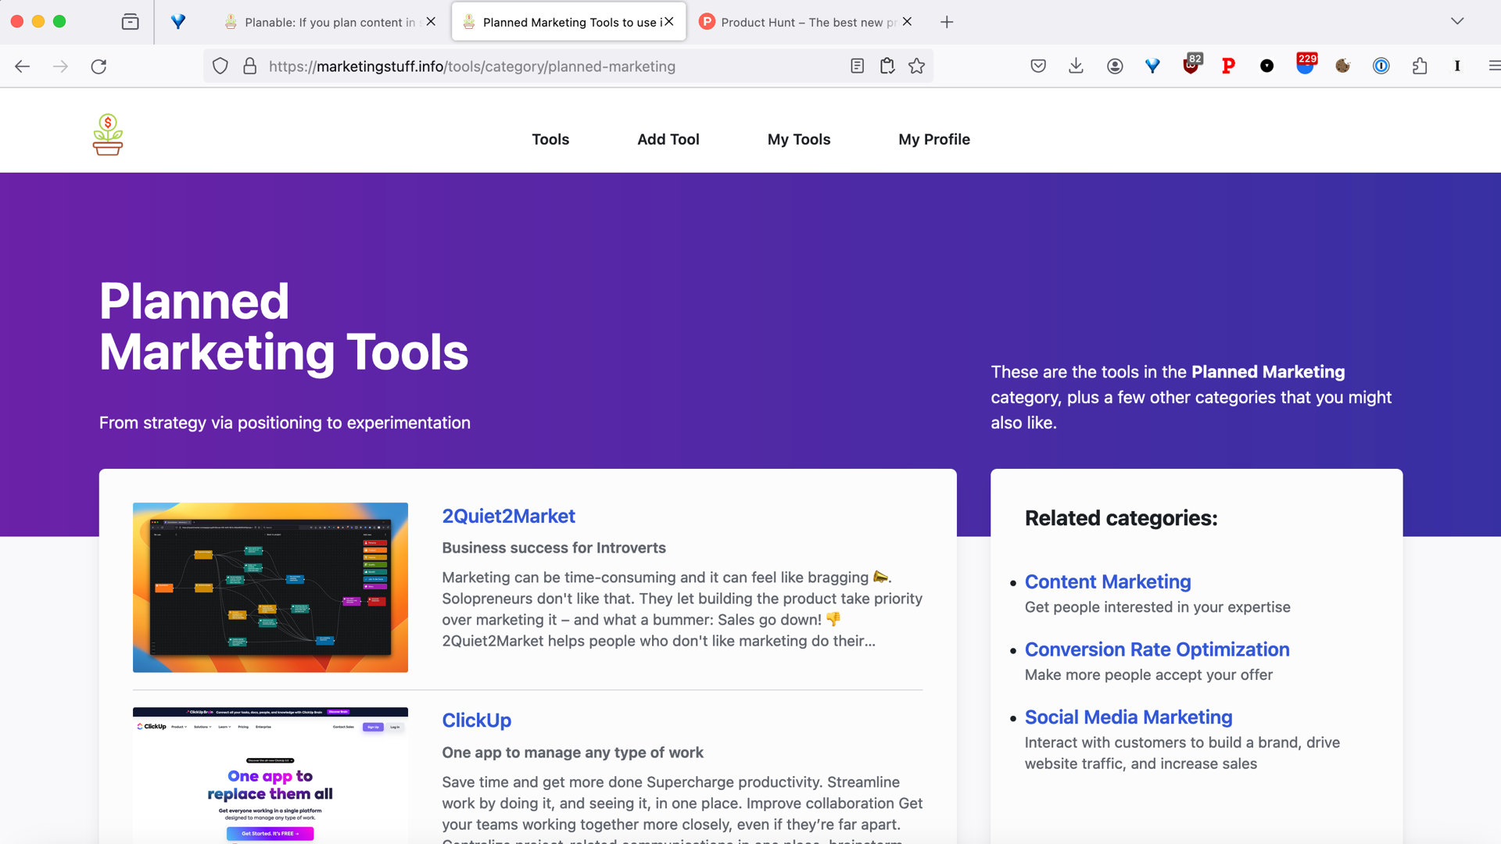Click the browser back arrow
Screen dimensions: 1501x844
22,66
